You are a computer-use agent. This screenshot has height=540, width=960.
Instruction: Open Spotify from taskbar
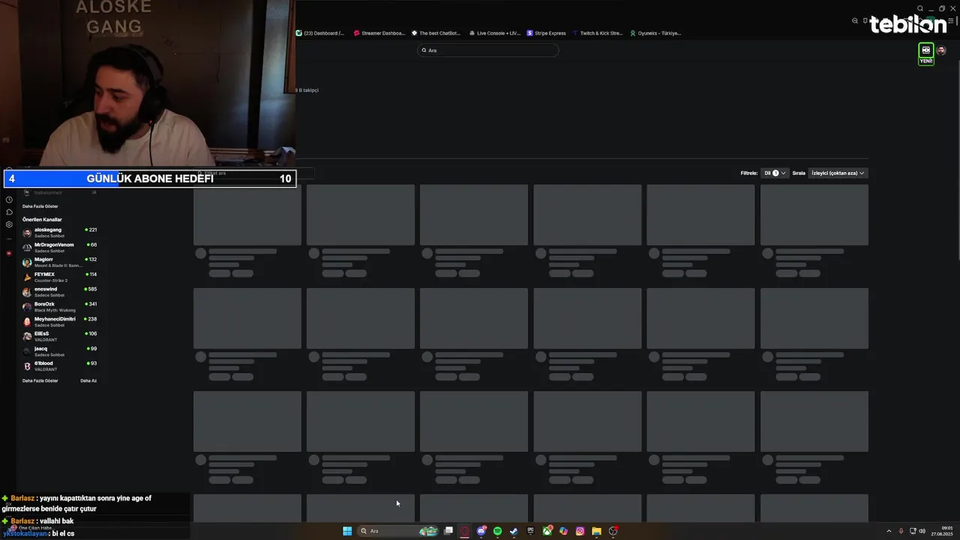497,531
